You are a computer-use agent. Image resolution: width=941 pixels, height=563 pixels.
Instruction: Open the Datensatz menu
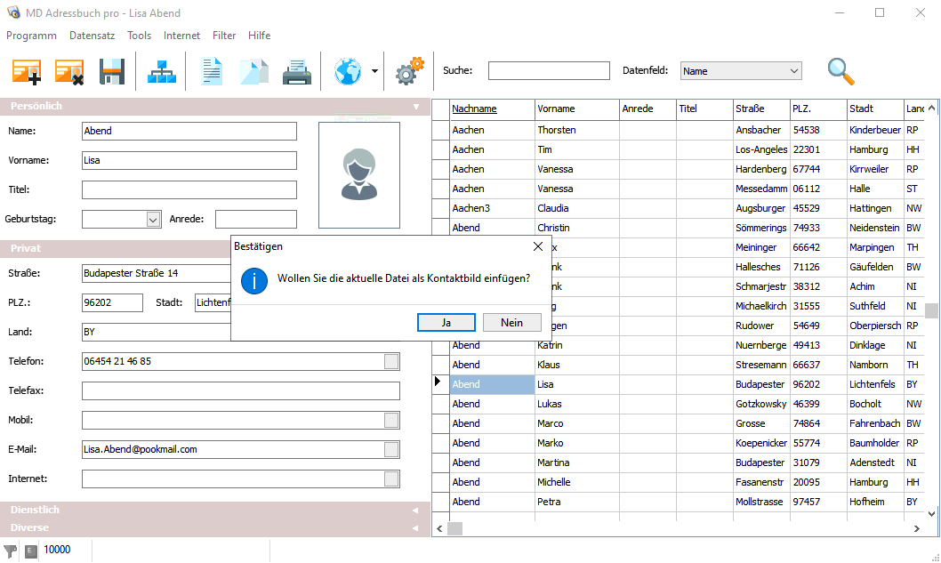click(92, 36)
